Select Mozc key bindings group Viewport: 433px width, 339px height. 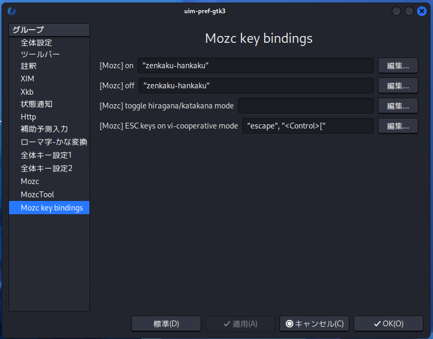tap(49, 208)
